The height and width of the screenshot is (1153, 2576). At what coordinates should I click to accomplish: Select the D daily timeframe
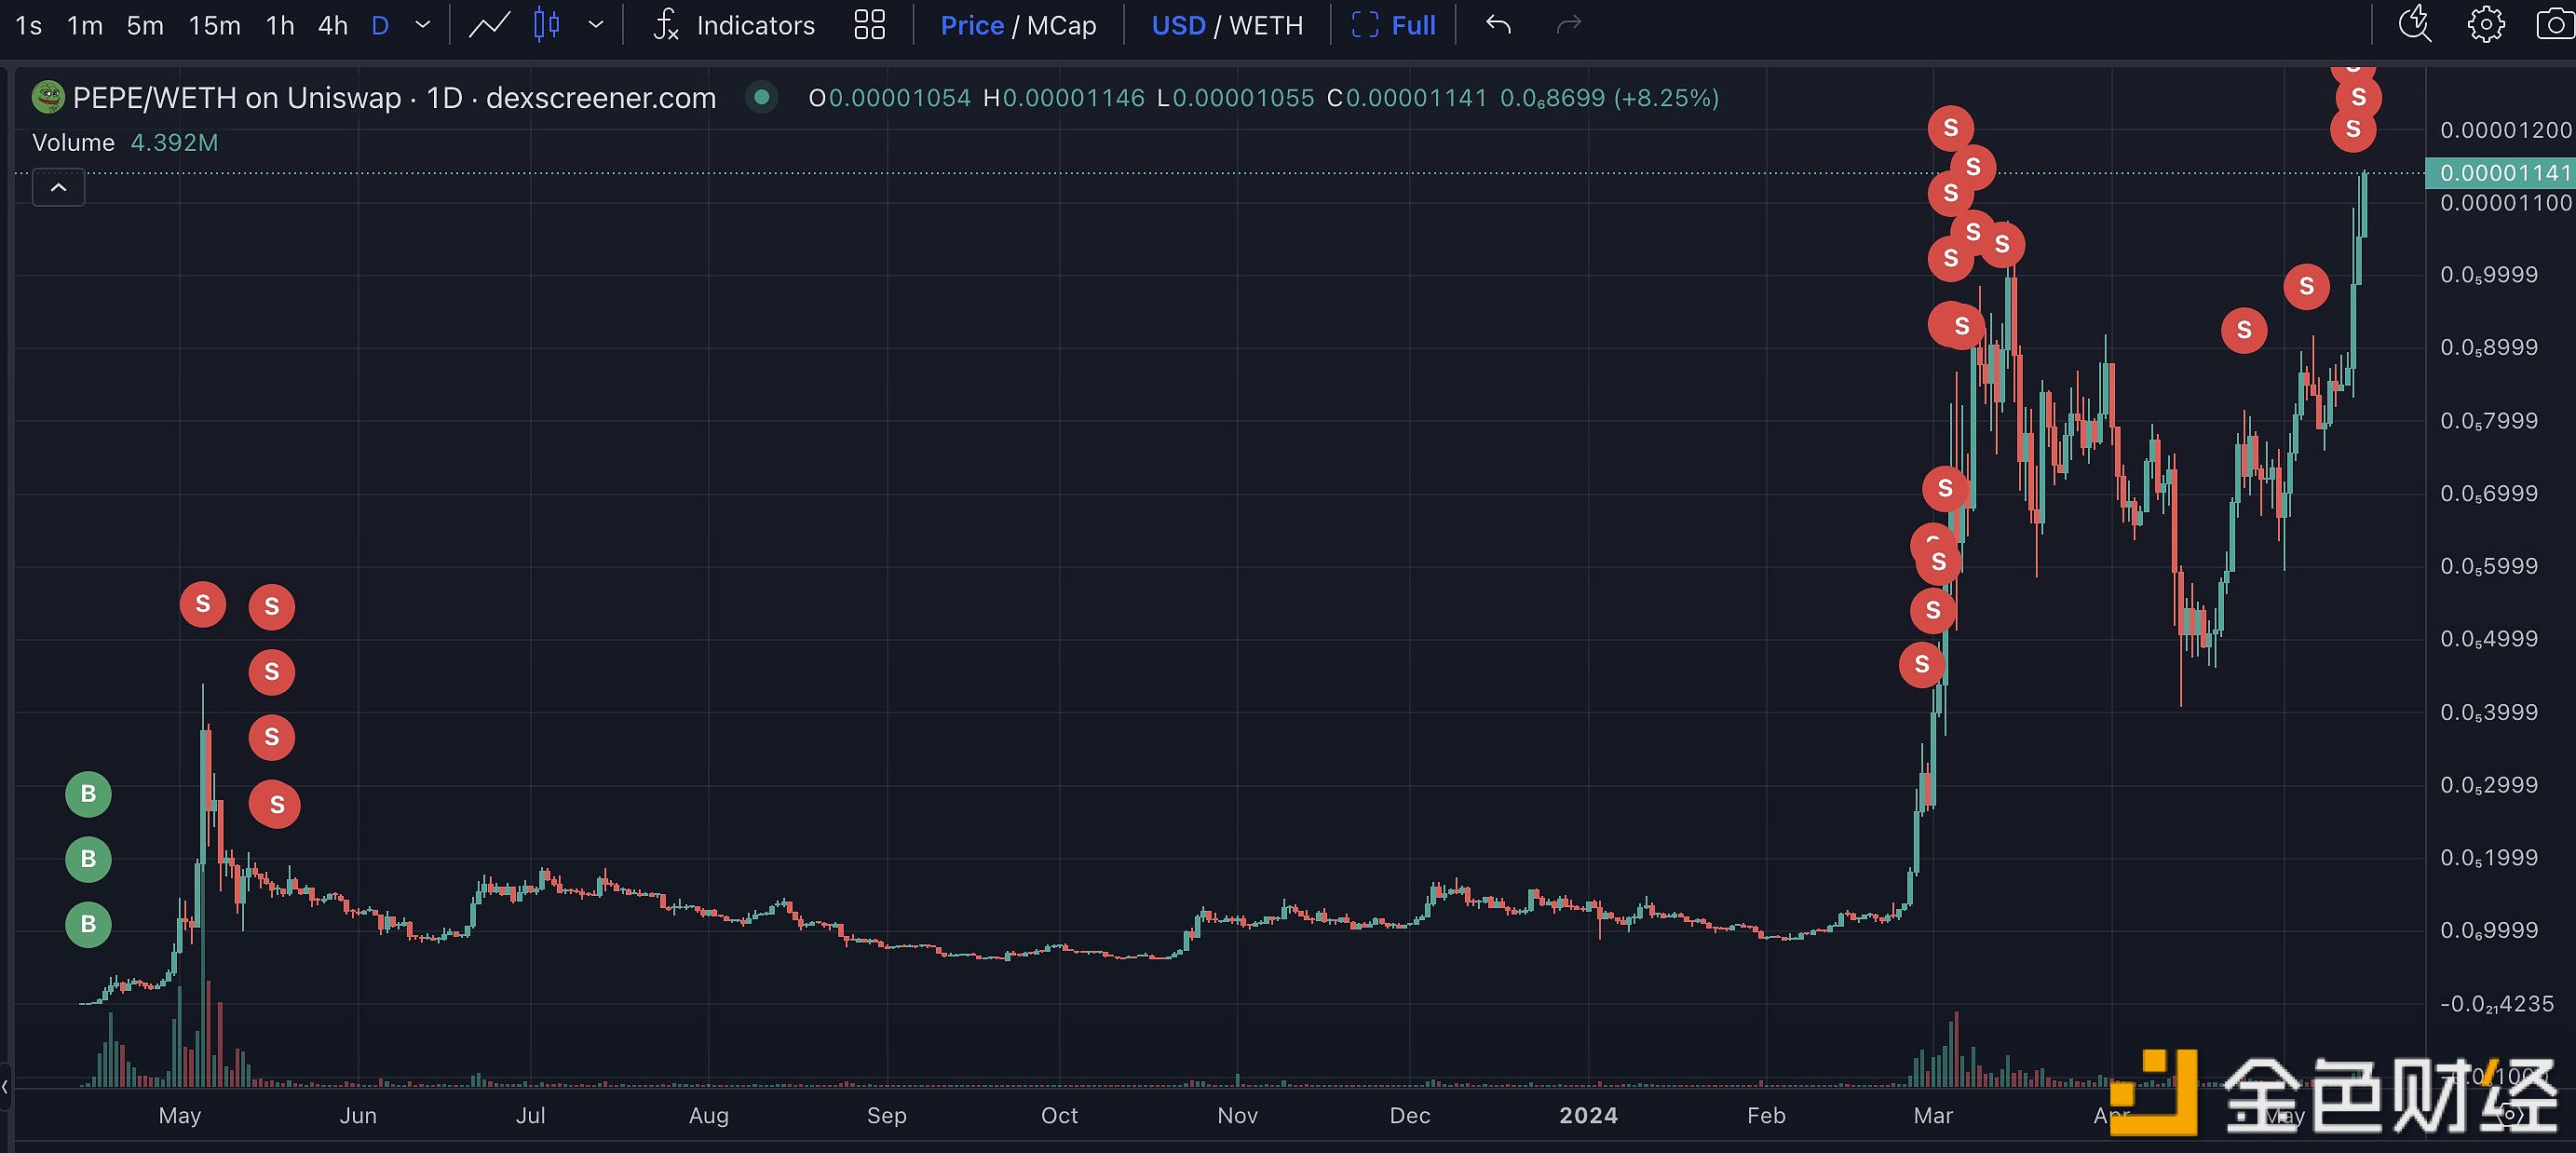(x=380, y=26)
